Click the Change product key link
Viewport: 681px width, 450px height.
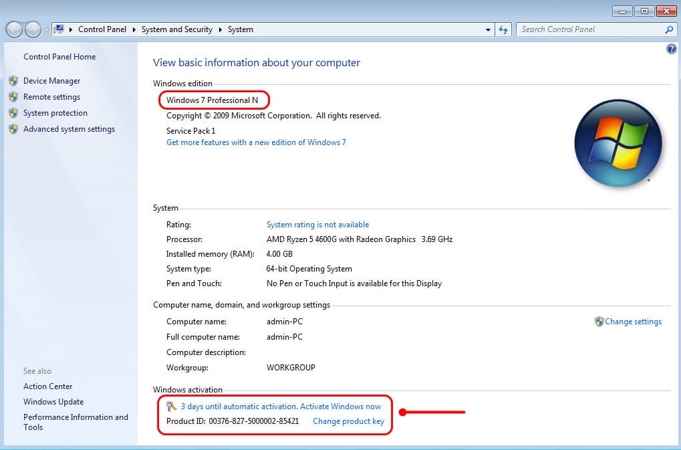coord(349,421)
